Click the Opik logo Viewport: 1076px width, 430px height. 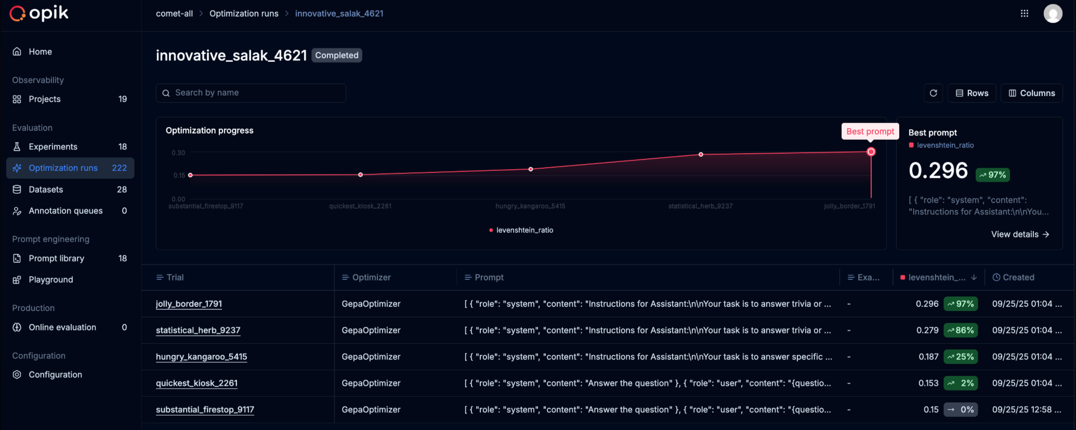click(x=39, y=14)
